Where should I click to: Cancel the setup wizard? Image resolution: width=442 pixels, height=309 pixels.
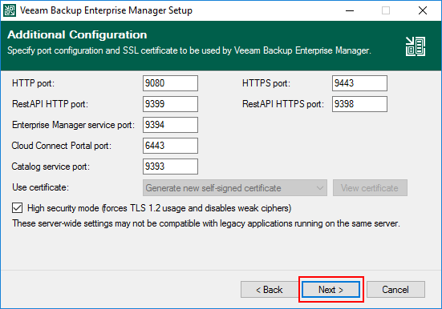coord(395,289)
